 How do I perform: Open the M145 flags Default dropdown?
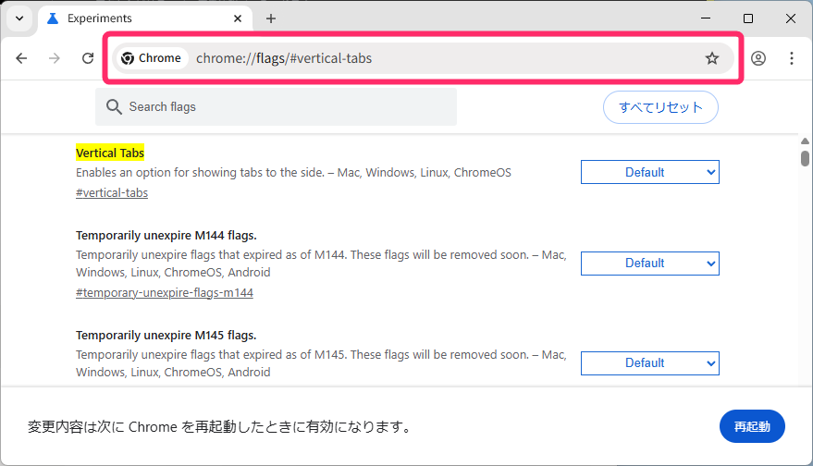point(649,363)
